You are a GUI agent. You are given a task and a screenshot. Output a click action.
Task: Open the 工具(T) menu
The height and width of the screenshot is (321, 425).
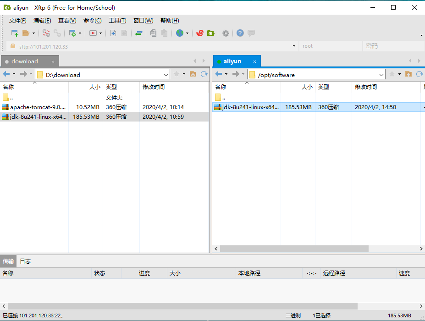point(117,21)
